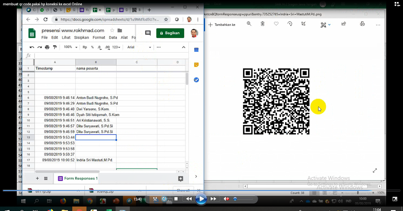Select the paint format roller tool

[55, 47]
